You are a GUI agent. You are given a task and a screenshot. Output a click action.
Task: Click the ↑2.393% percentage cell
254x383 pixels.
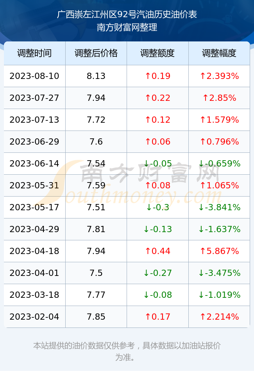tap(219, 76)
